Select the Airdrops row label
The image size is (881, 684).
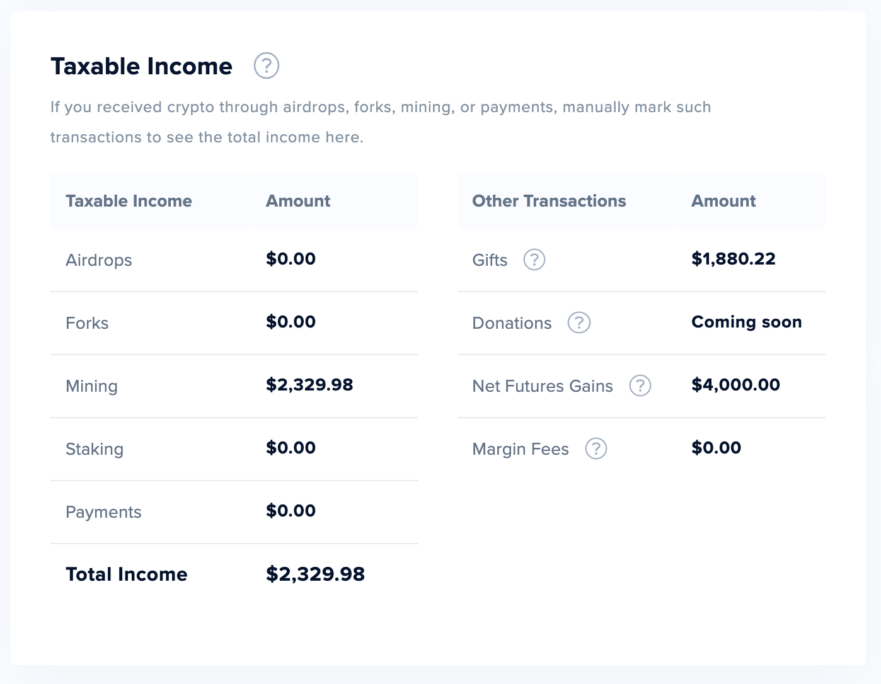99,260
